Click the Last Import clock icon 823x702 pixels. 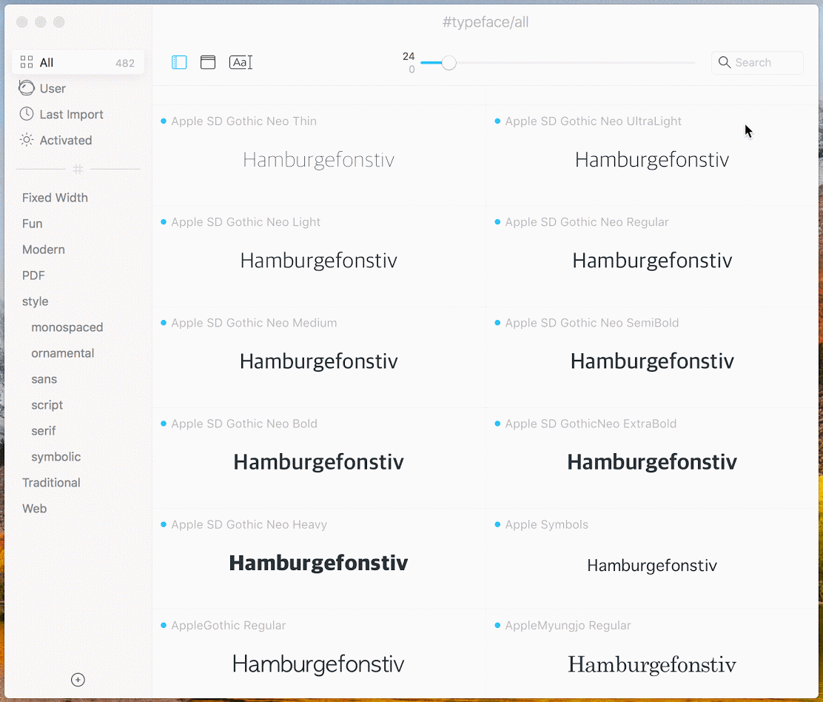[27, 114]
